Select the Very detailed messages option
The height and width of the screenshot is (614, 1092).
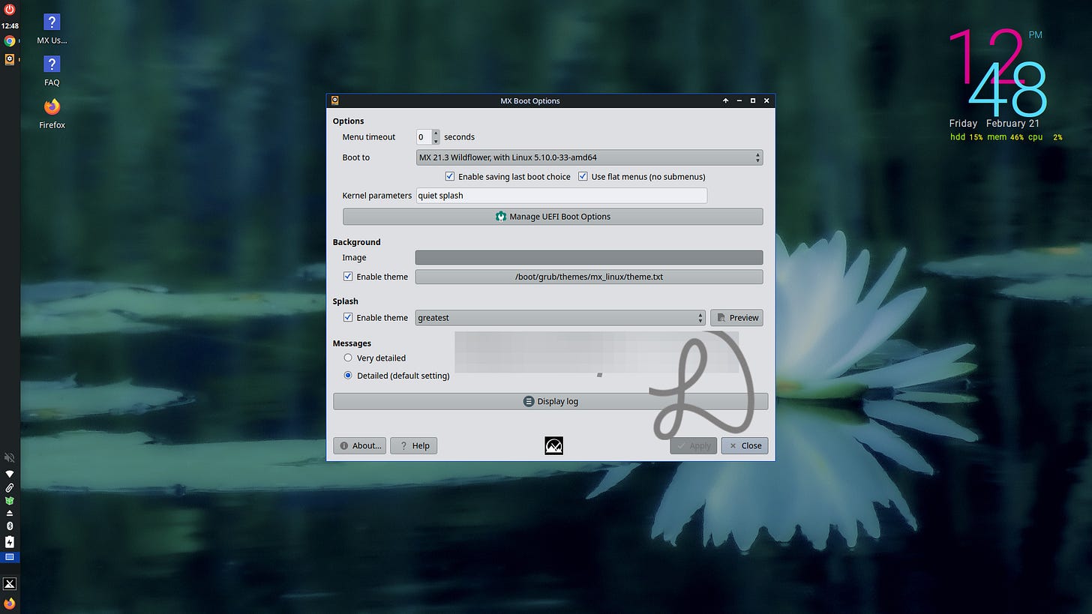(348, 358)
